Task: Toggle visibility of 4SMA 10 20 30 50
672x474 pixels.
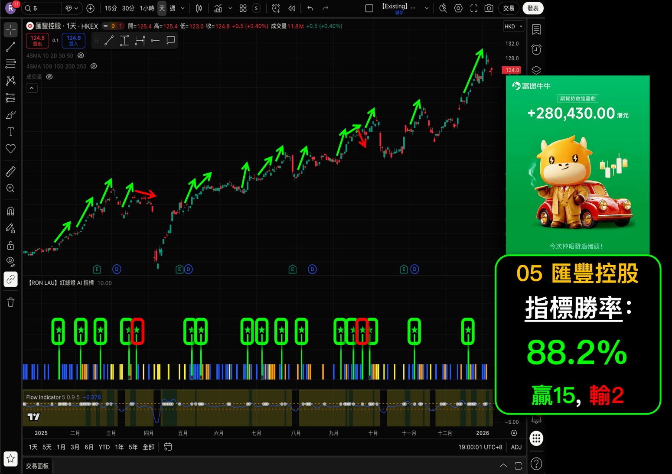Action: tap(81, 55)
